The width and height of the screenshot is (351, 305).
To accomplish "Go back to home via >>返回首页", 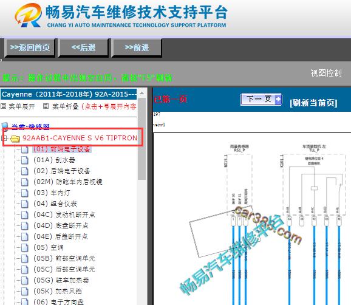I will coord(30,47).
